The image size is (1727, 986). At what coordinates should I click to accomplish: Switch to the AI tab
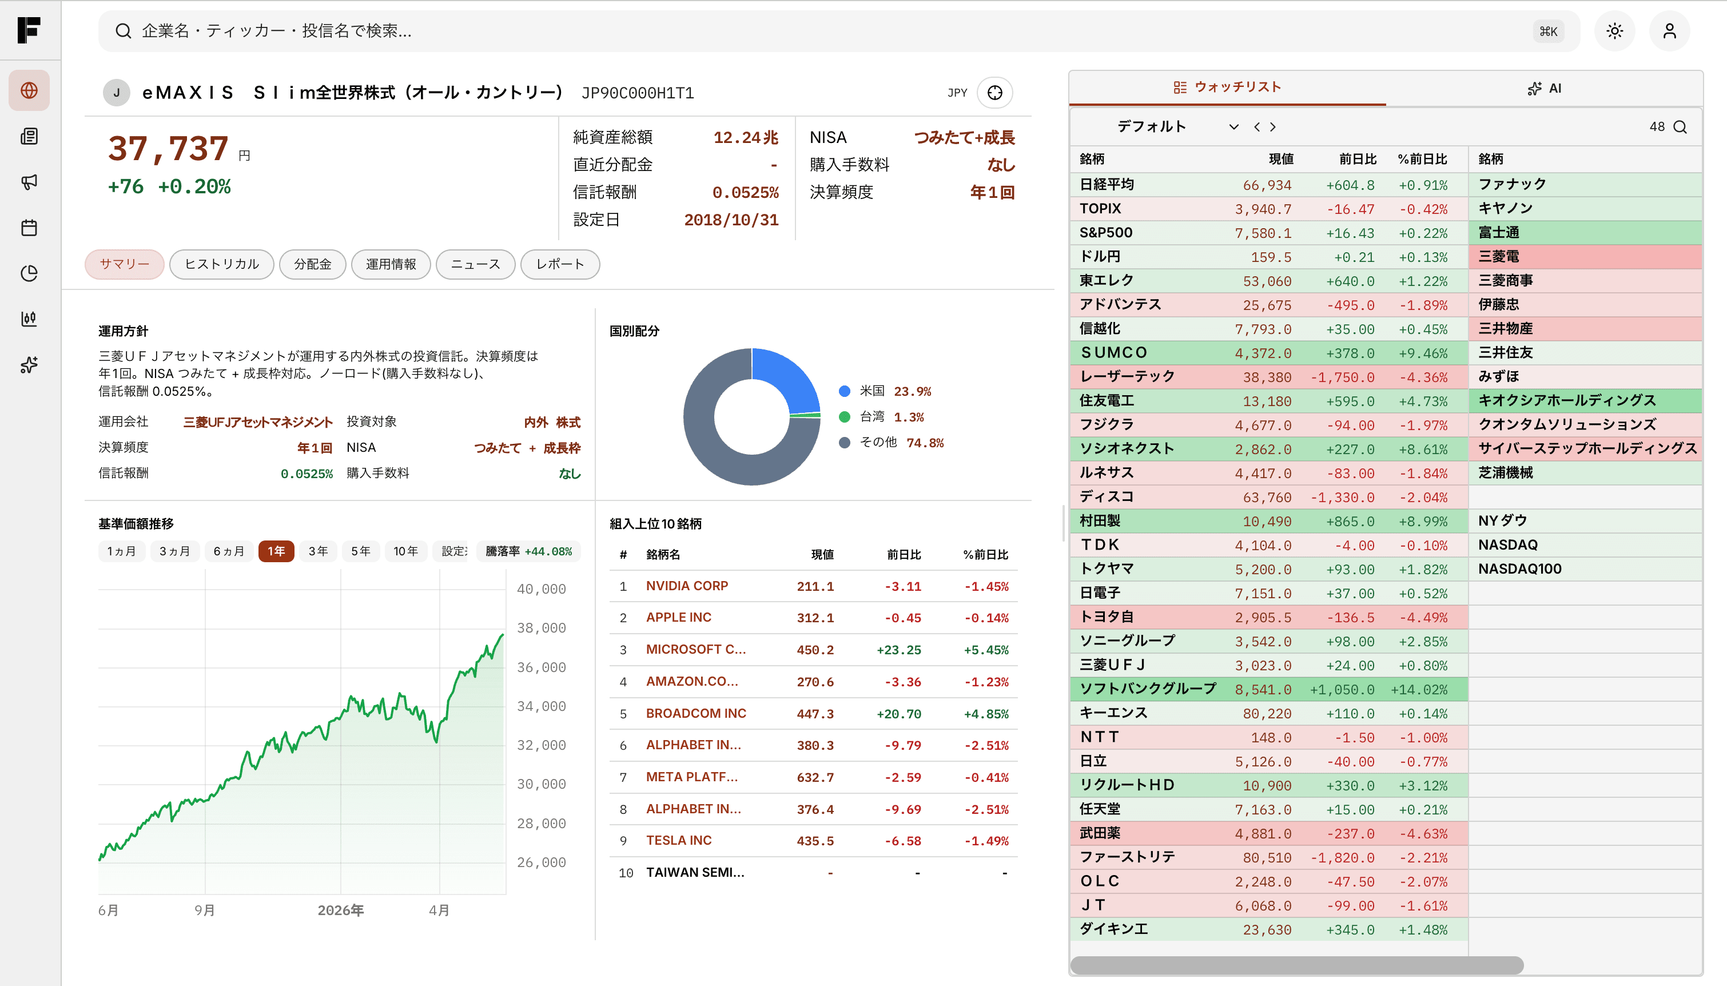coord(1544,88)
